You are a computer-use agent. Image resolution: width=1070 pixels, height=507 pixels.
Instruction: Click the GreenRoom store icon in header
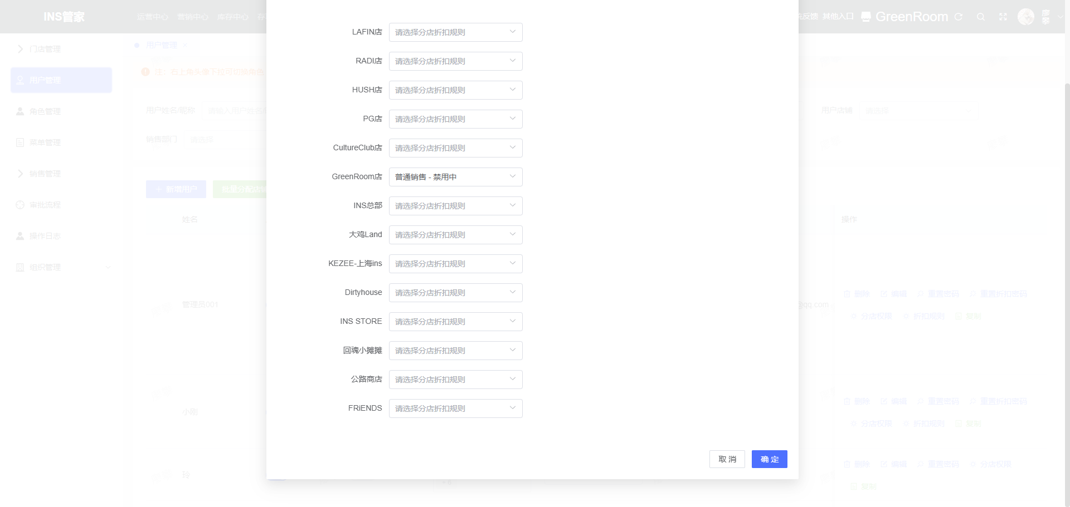[865, 17]
